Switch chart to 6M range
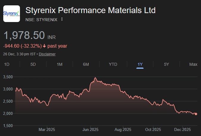 pyautogui.click(x=86, y=64)
